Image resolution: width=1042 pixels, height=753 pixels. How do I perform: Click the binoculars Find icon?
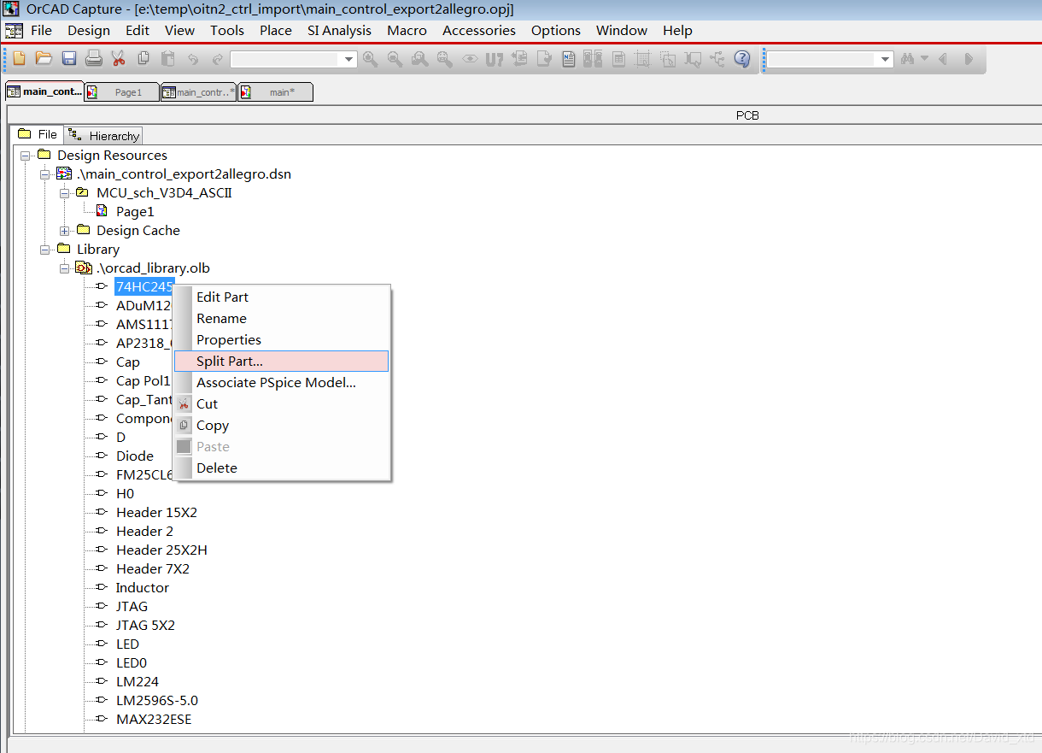[907, 59]
